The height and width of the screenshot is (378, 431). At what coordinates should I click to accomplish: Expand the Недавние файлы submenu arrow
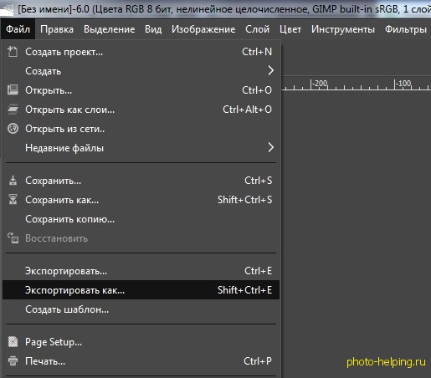tap(270, 147)
